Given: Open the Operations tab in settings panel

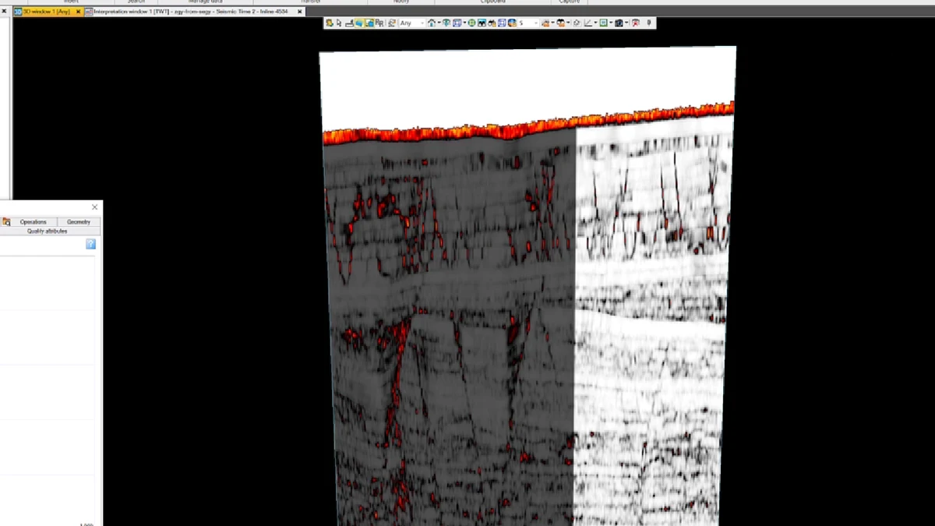Looking at the screenshot, I should tap(34, 222).
